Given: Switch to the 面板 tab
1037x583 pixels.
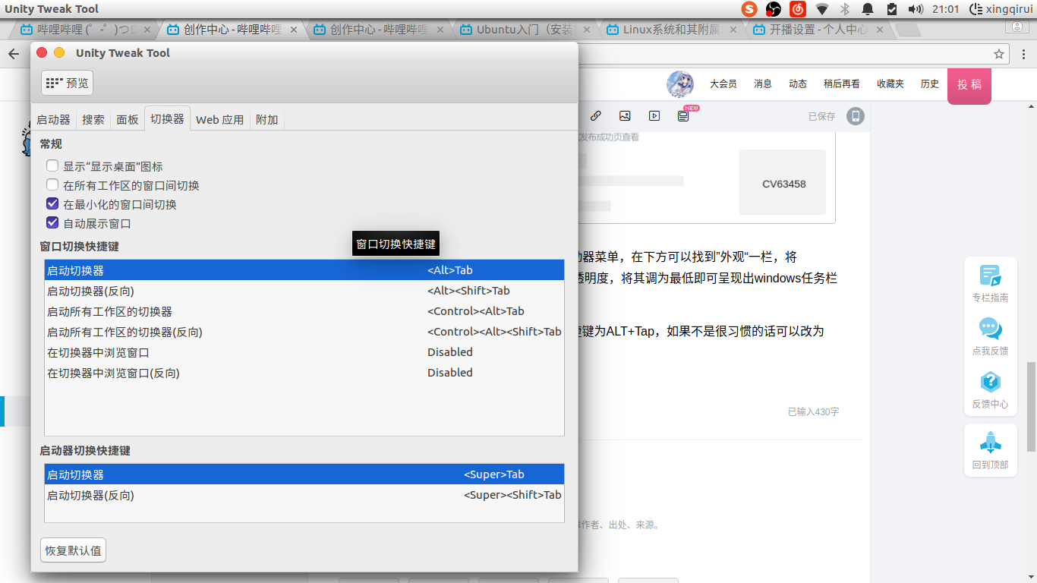Looking at the screenshot, I should (x=128, y=119).
